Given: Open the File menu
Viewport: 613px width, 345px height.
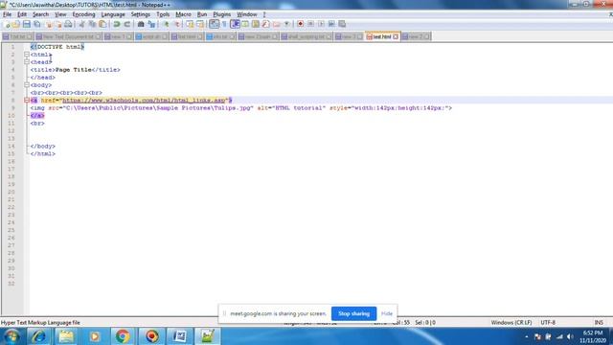Looking at the screenshot, I should (x=7, y=14).
